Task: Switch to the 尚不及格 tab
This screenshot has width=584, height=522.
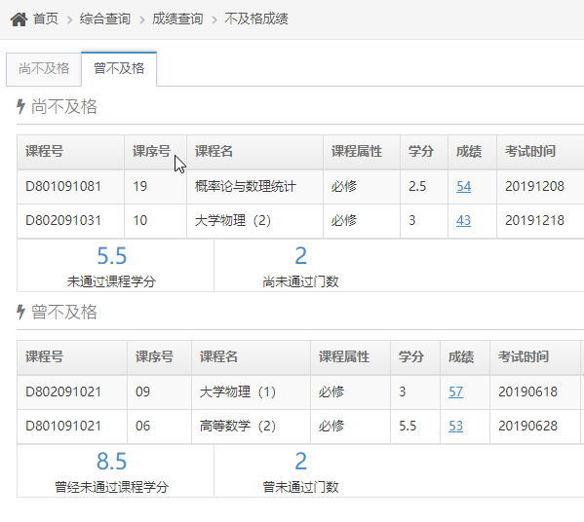Action: pos(44,69)
